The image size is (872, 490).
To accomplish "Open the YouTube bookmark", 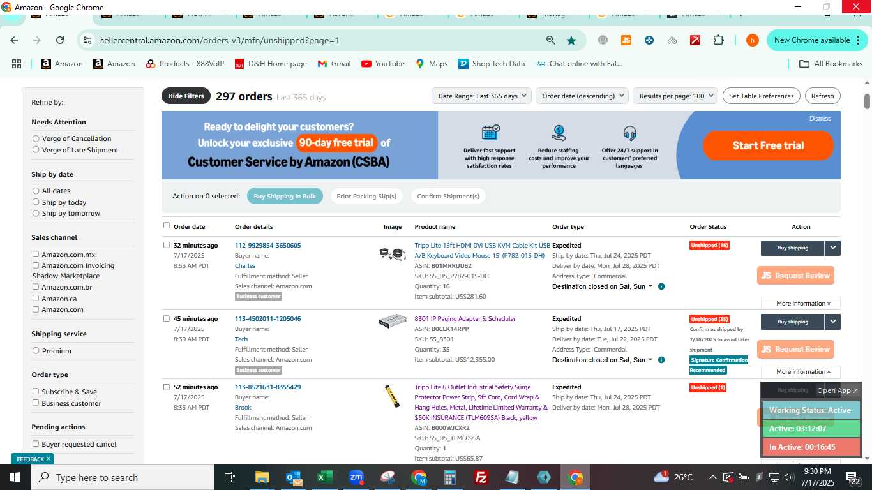I will (383, 64).
